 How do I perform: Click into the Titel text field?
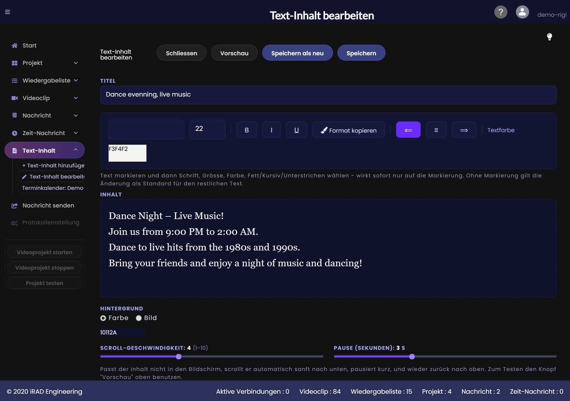(328, 95)
